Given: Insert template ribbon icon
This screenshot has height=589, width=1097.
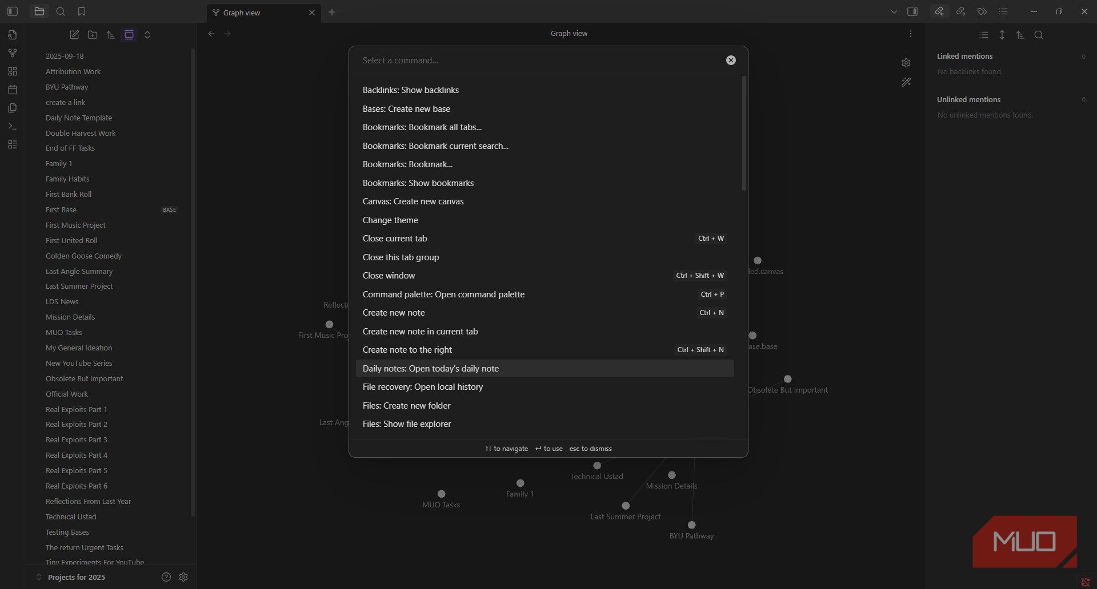Looking at the screenshot, I should (x=13, y=108).
